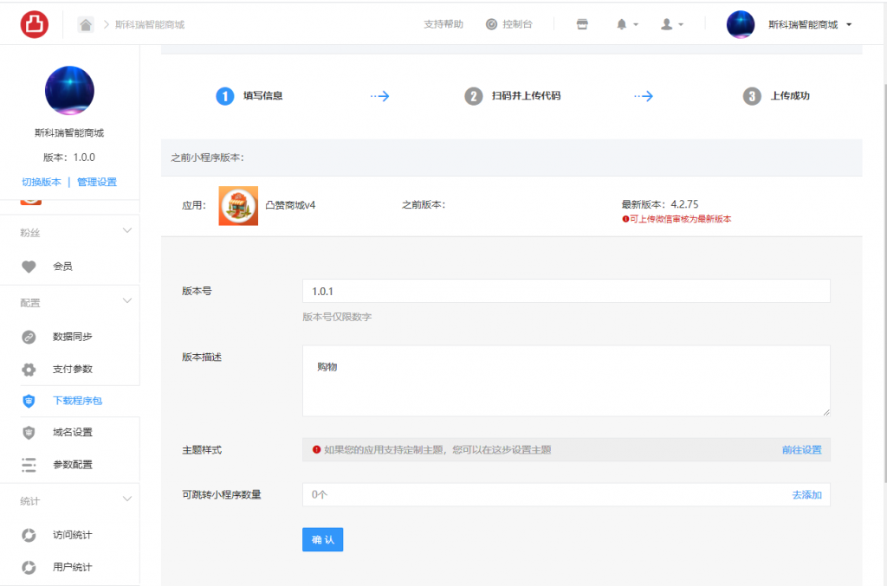
Task: Click the 版本号 input field
Action: [x=567, y=291]
